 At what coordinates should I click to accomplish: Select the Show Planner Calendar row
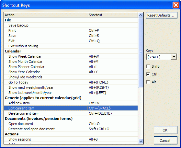point(71,67)
